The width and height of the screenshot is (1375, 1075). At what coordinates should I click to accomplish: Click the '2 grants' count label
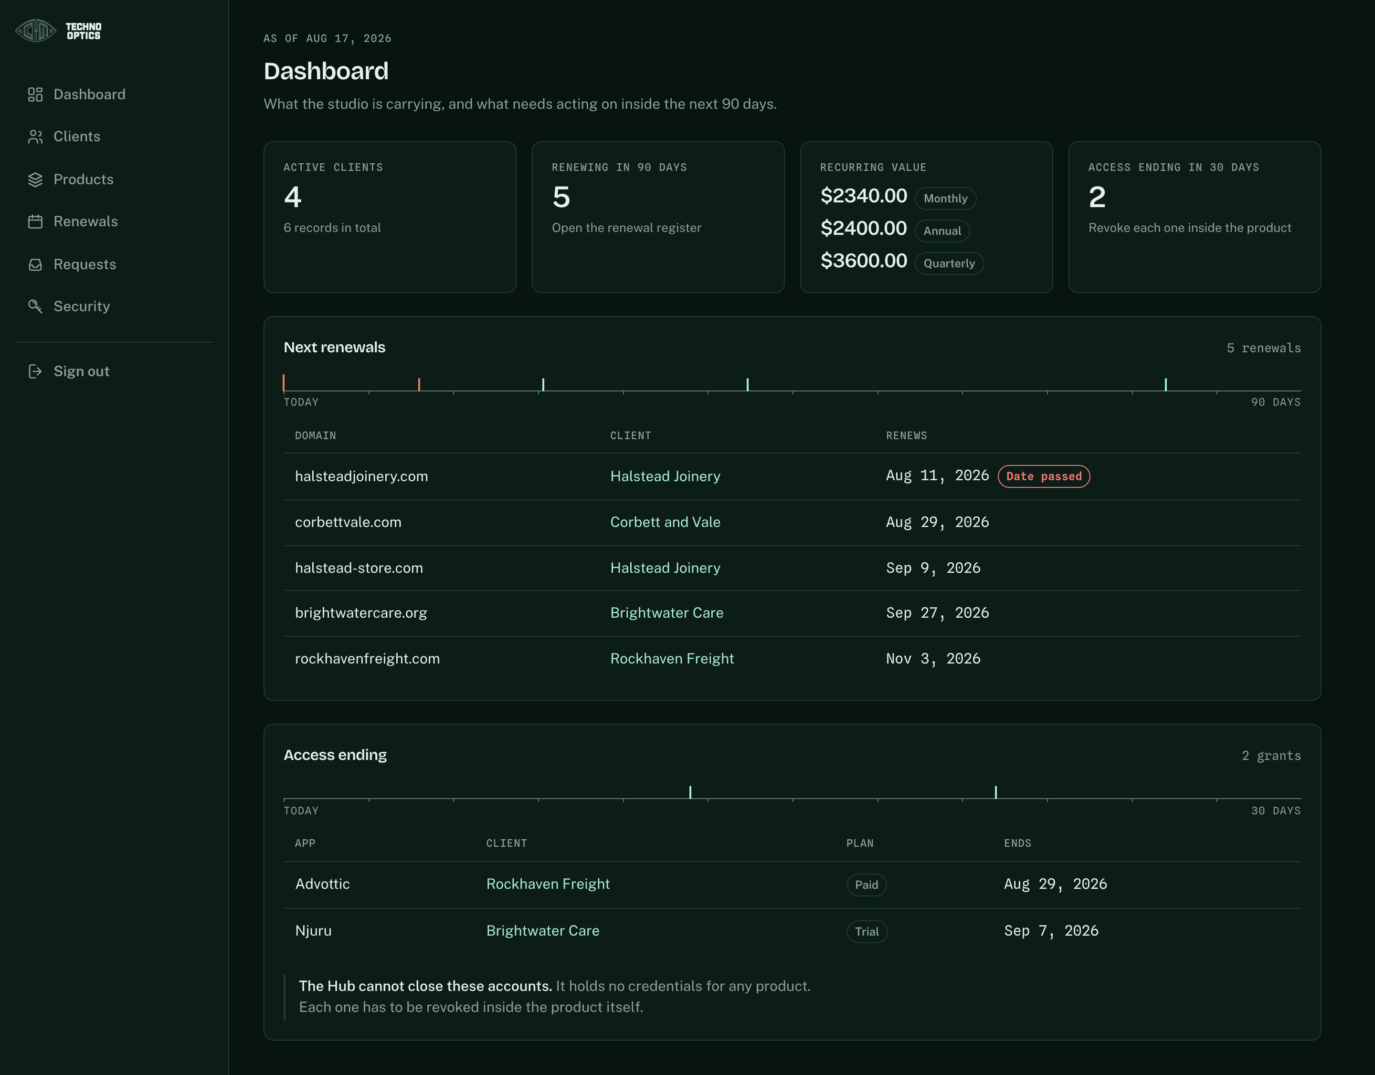click(x=1271, y=756)
